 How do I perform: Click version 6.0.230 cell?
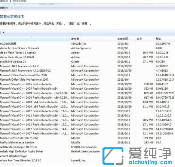pos(160,62)
